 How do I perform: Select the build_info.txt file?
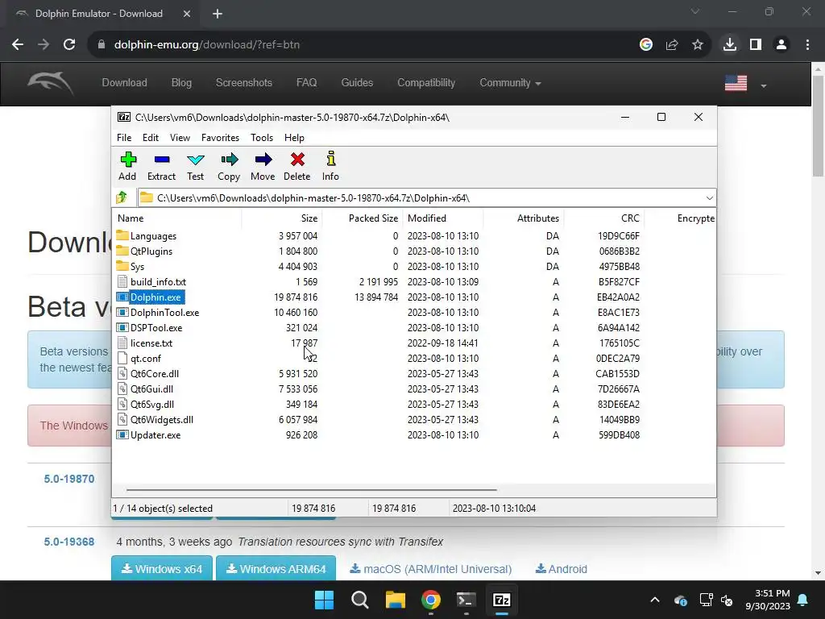pyautogui.click(x=158, y=281)
